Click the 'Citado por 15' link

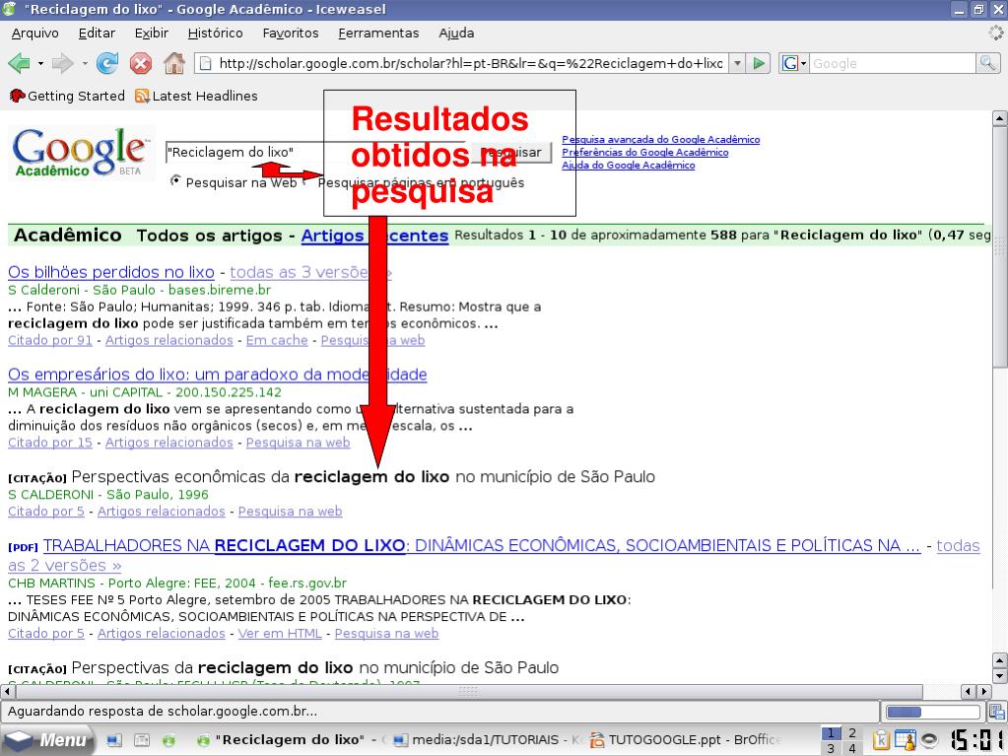[50, 443]
